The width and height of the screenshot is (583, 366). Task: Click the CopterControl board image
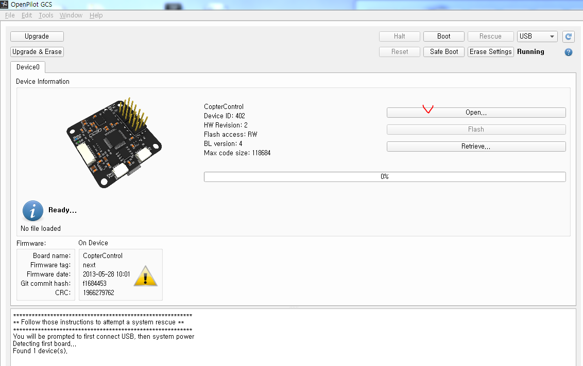(114, 143)
